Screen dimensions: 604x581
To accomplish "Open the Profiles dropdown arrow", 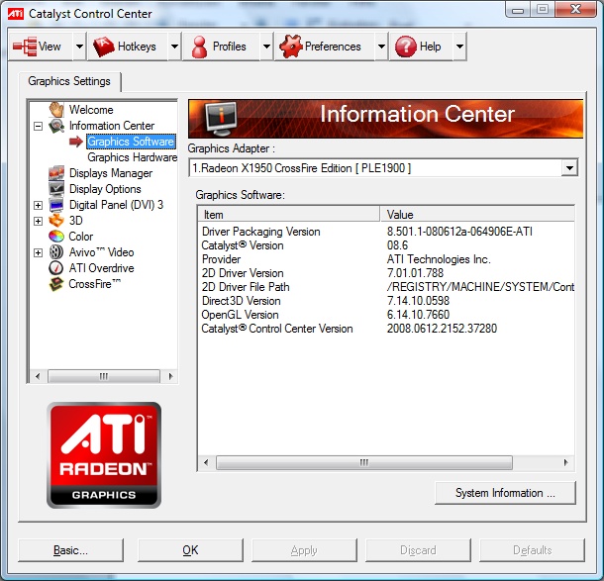I will click(x=266, y=47).
